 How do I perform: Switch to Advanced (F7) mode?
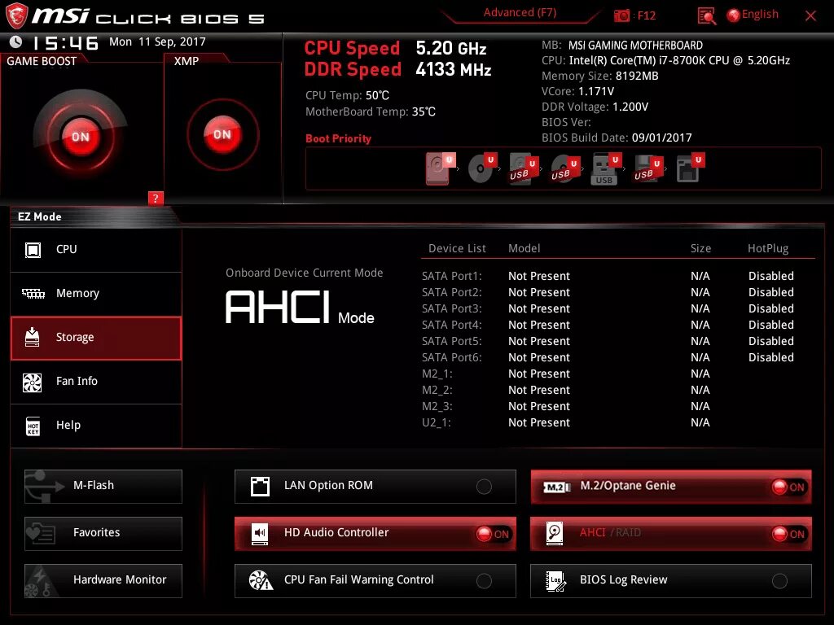point(520,13)
